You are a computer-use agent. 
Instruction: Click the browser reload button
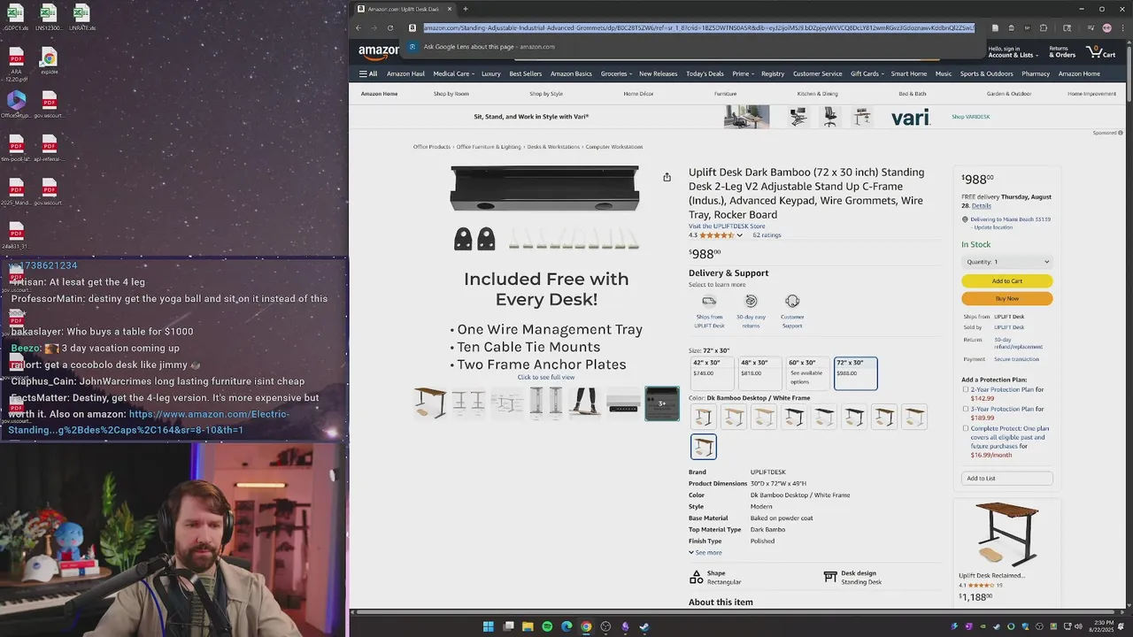(x=389, y=27)
